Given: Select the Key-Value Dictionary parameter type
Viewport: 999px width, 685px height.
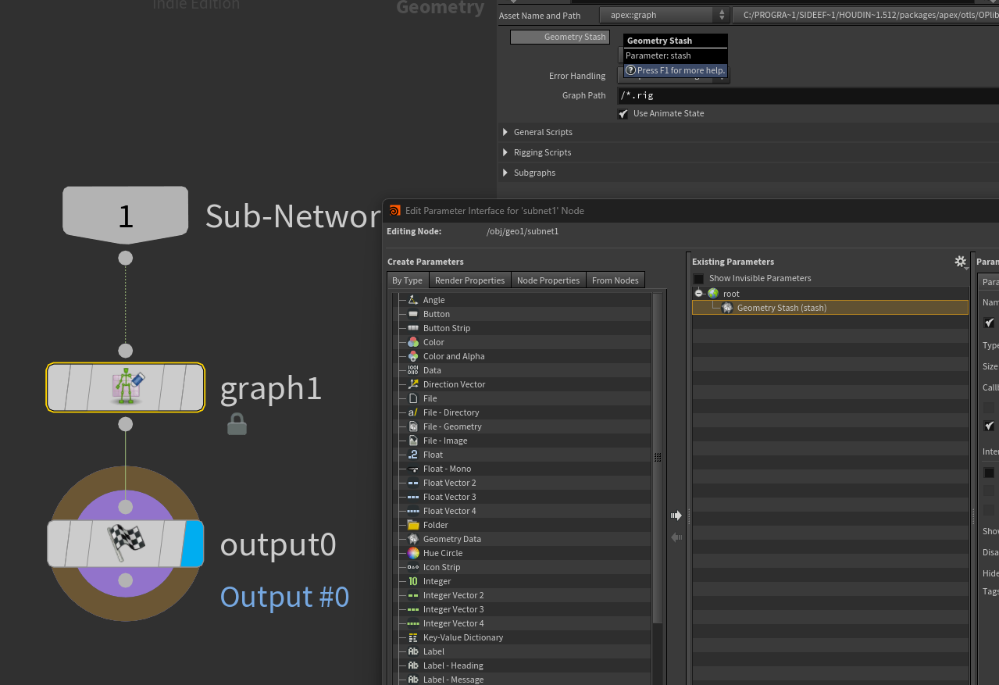Looking at the screenshot, I should (x=462, y=637).
